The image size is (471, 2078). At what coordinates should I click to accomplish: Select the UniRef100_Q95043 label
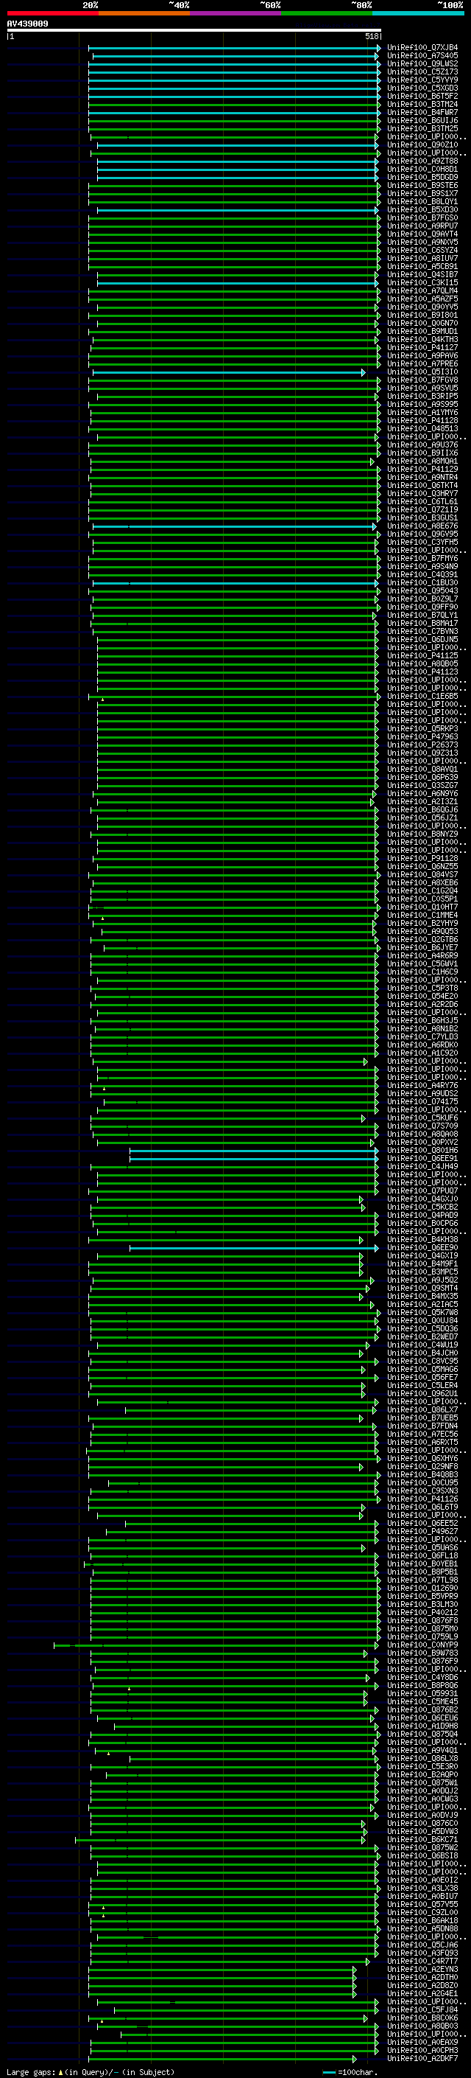[x=422, y=590]
